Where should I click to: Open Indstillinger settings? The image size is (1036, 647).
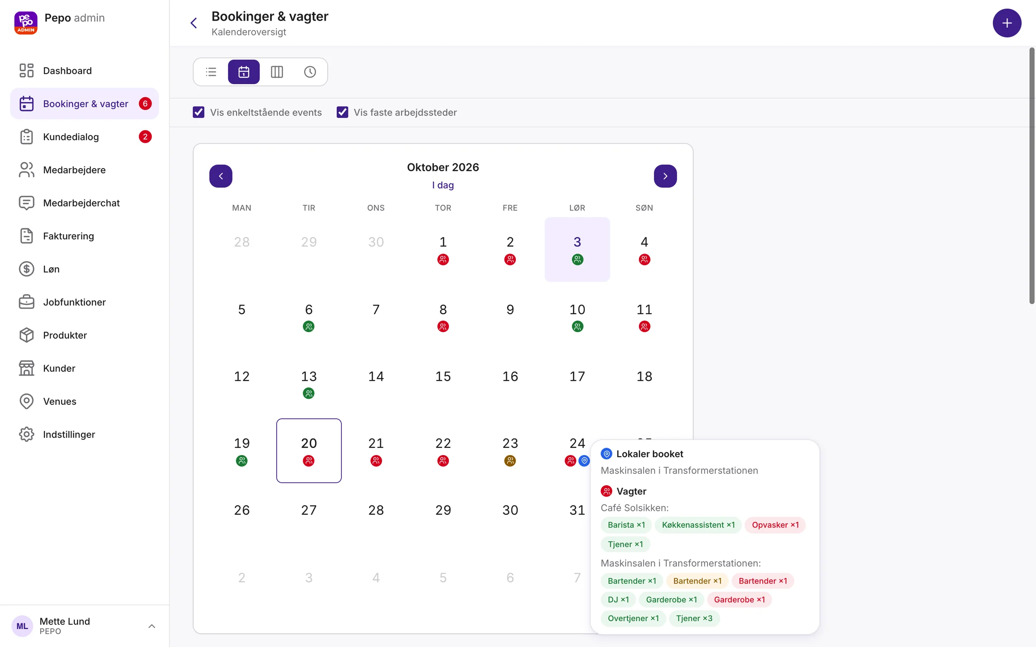[x=85, y=434]
